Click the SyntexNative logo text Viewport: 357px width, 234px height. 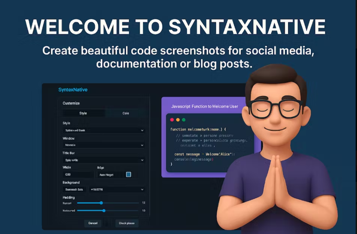coord(73,90)
